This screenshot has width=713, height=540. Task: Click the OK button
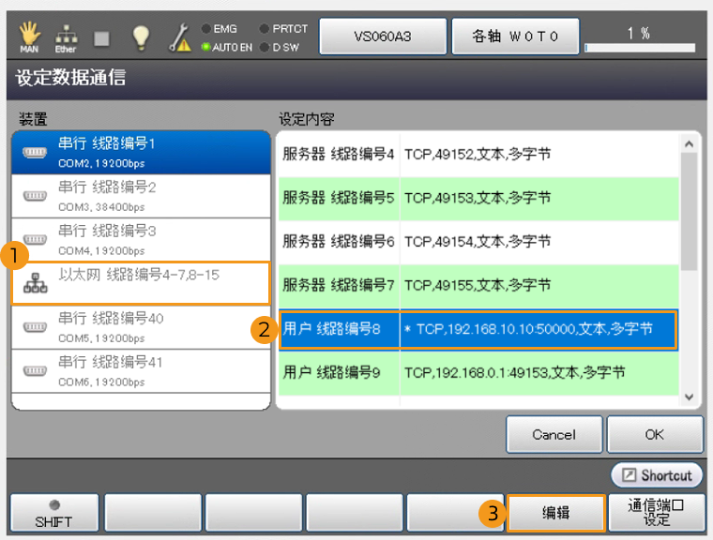pos(654,435)
